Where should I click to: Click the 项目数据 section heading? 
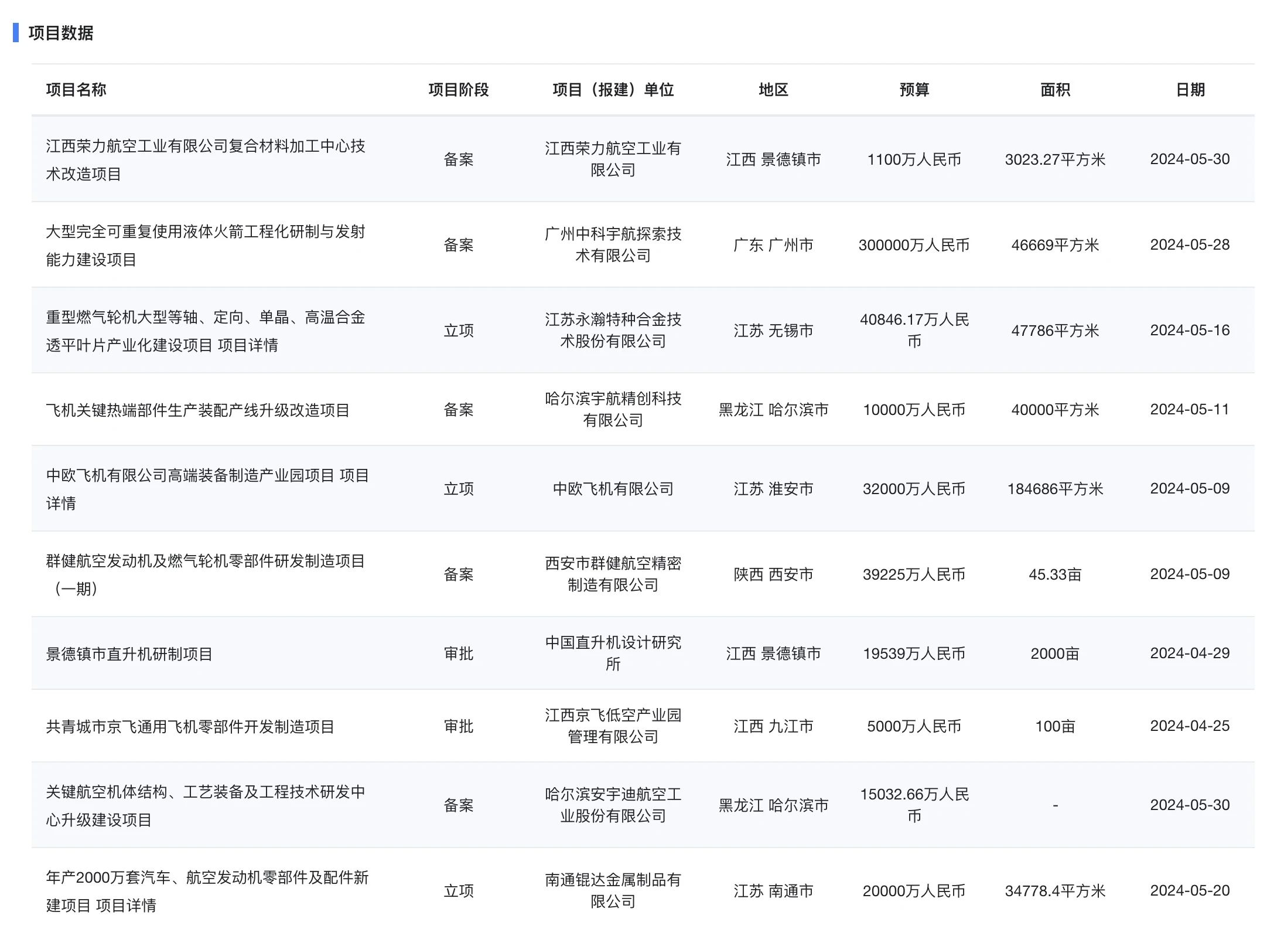point(60,33)
